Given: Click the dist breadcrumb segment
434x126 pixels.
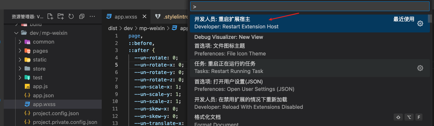Looking at the screenshot, I should (113, 28).
